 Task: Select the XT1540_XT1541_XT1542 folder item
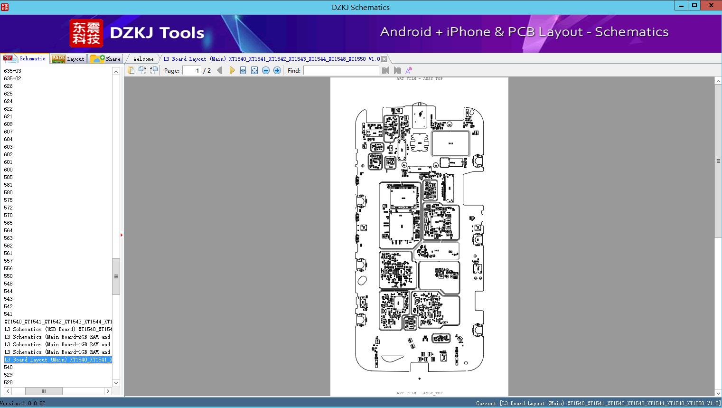(58, 322)
